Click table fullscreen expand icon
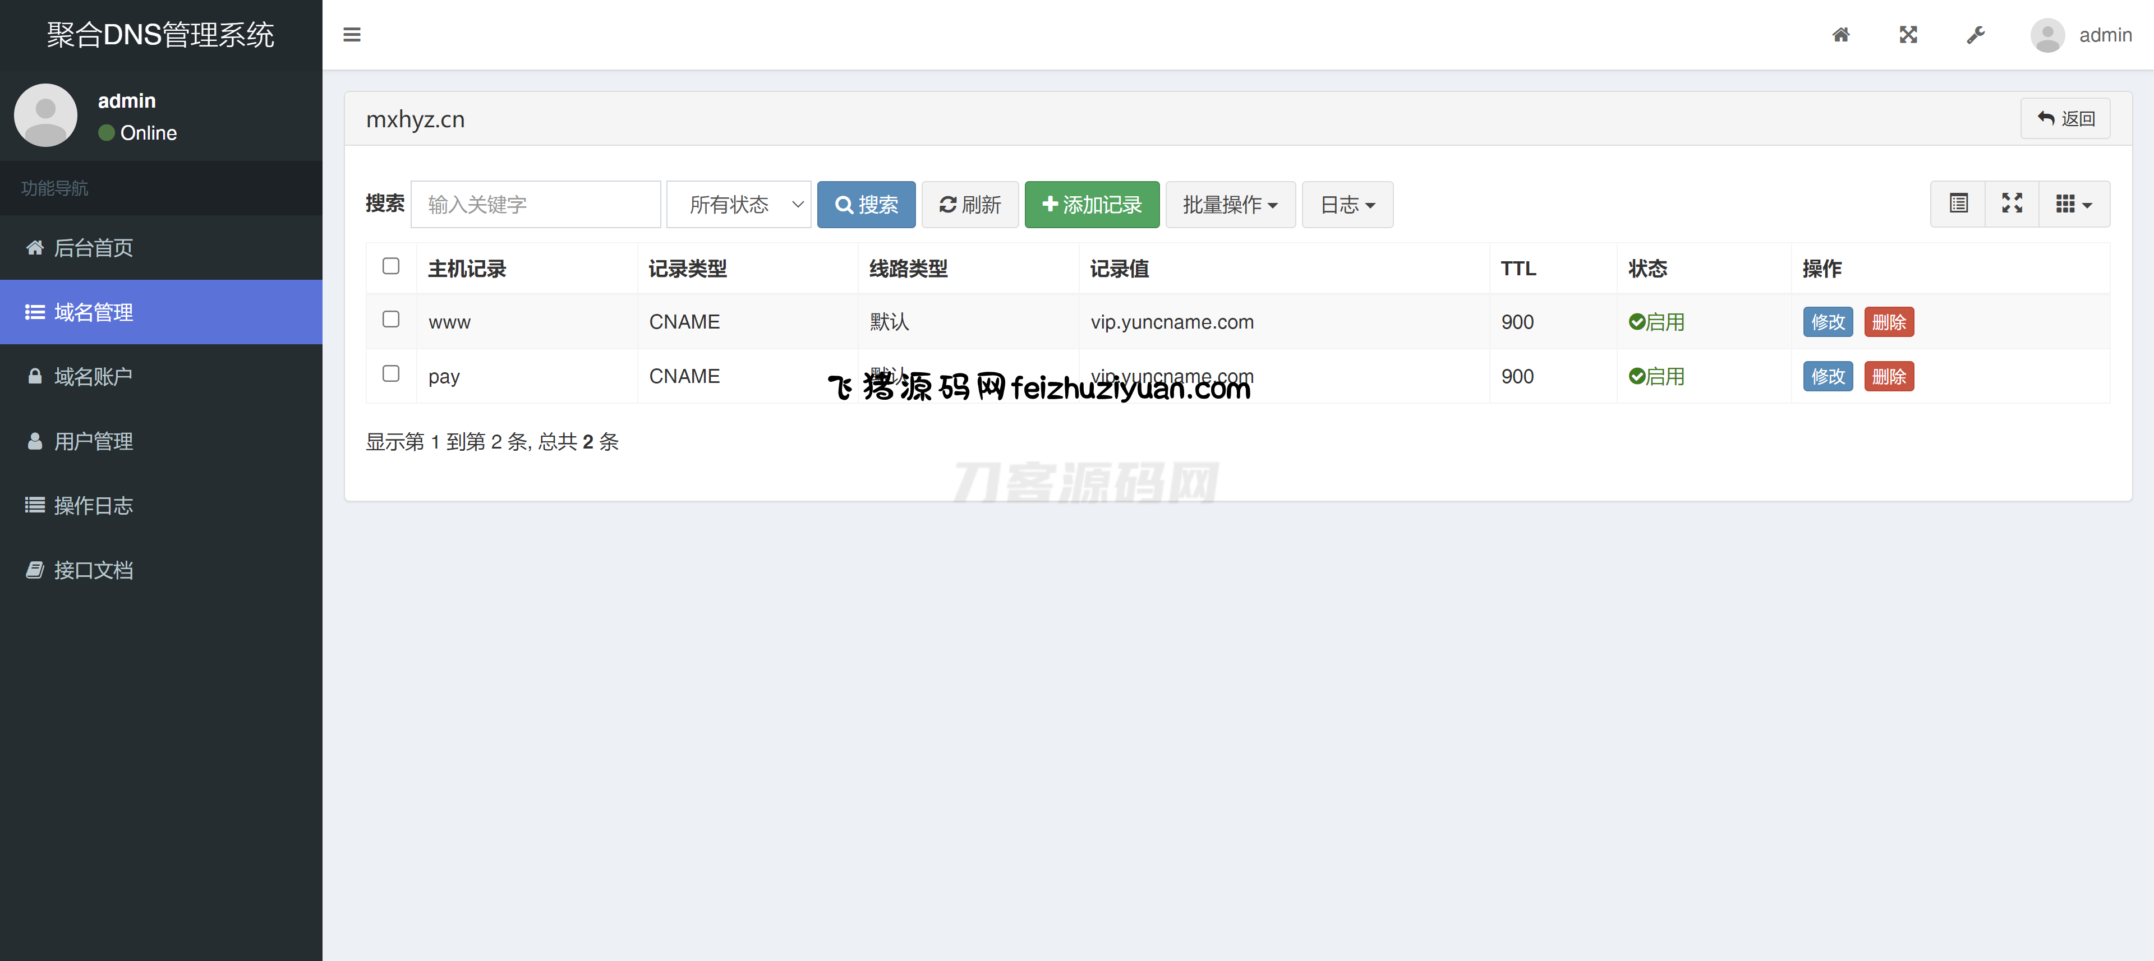The image size is (2154, 961). [x=2012, y=204]
